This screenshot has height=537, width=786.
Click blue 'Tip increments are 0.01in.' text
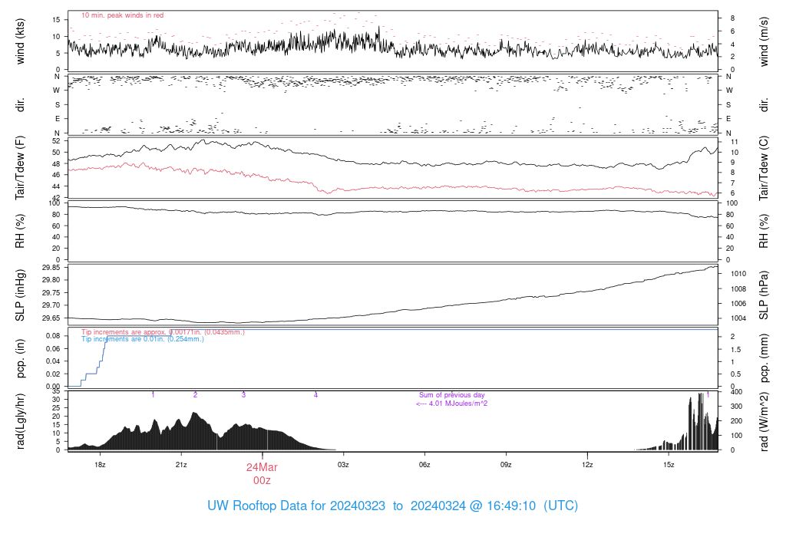[x=142, y=338]
